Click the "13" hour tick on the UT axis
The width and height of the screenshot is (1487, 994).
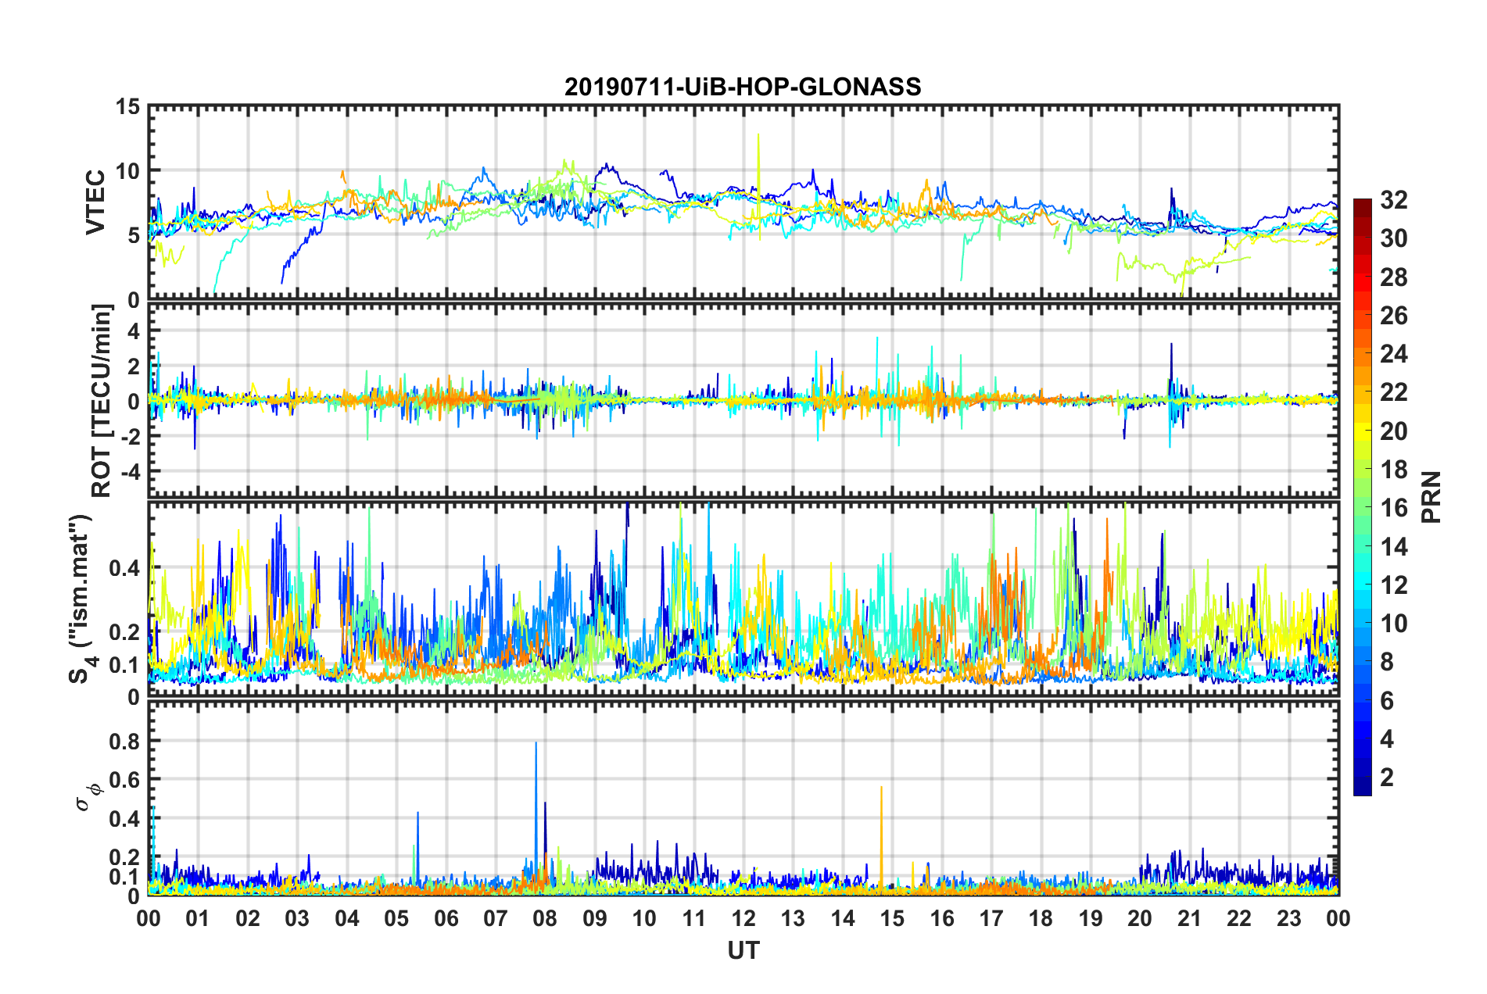(x=794, y=918)
